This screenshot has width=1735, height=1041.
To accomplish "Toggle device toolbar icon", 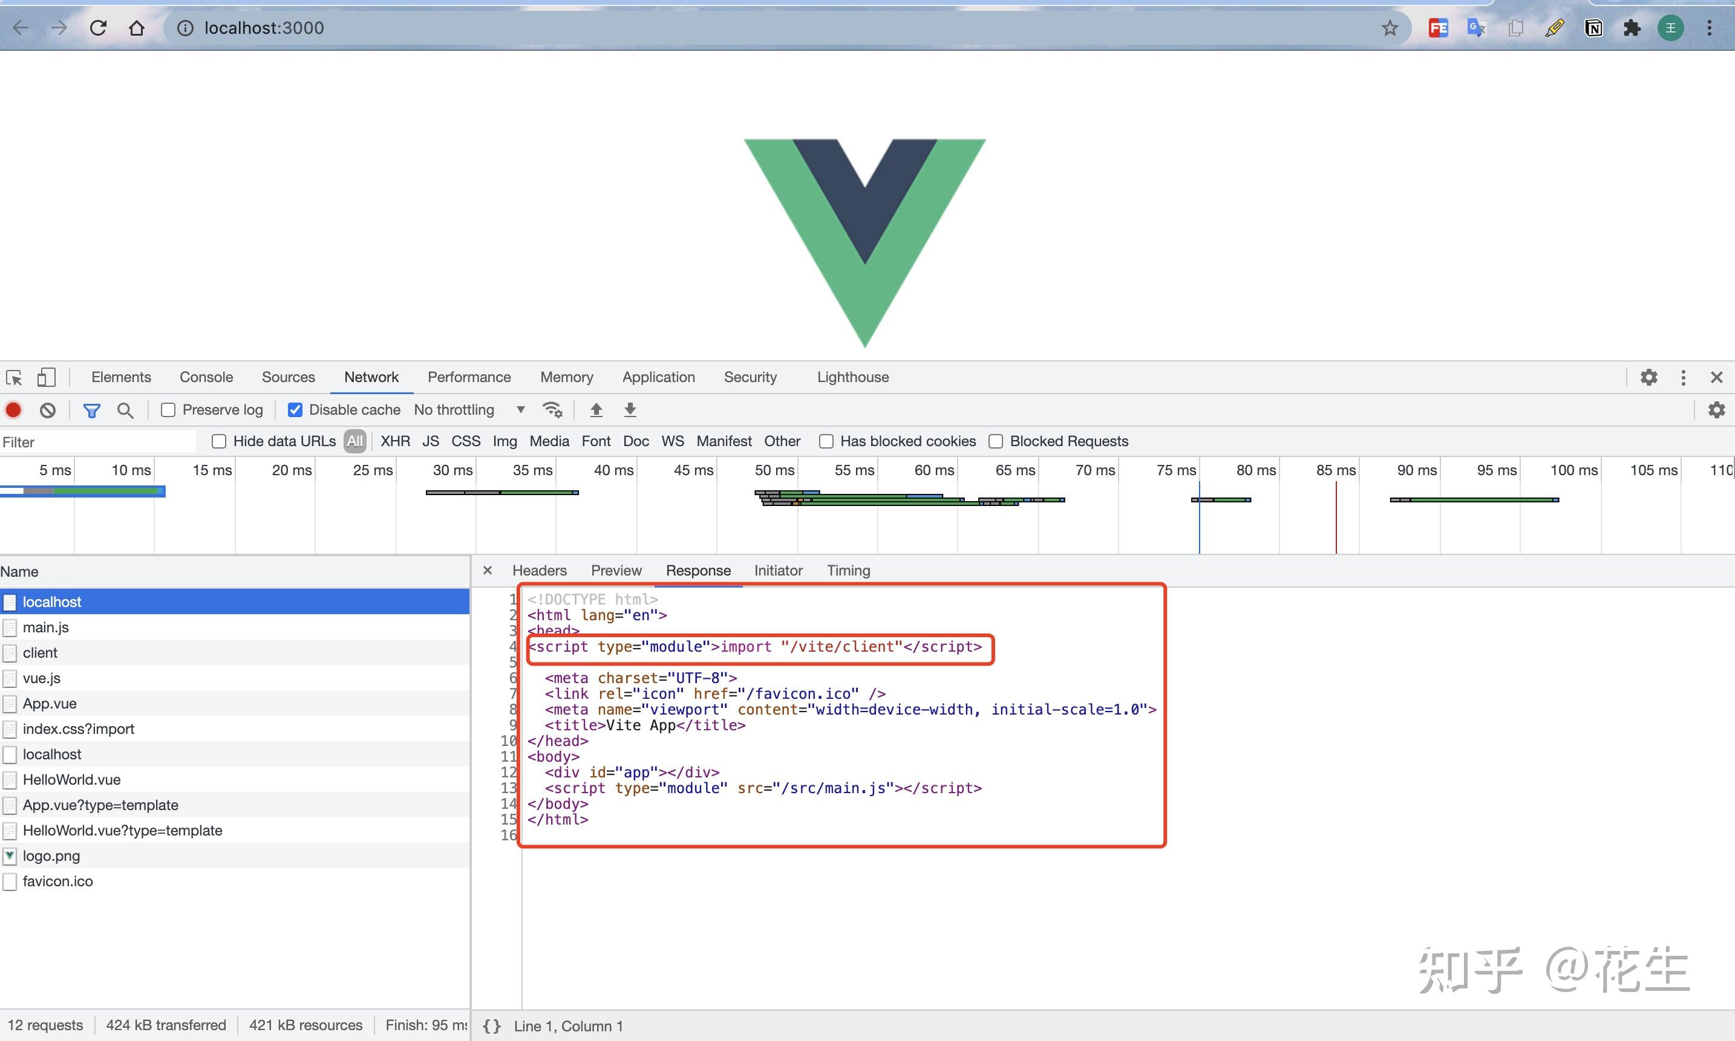I will [47, 377].
